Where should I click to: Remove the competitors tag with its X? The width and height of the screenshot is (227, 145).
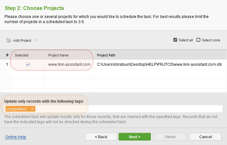point(33,109)
